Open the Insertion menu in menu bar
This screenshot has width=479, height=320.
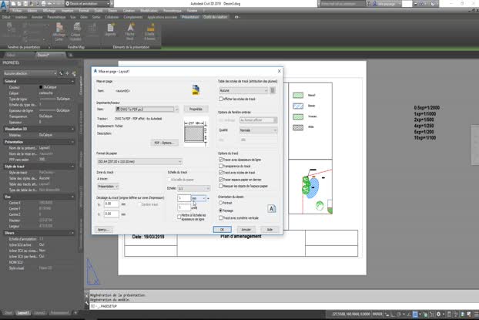67,11
